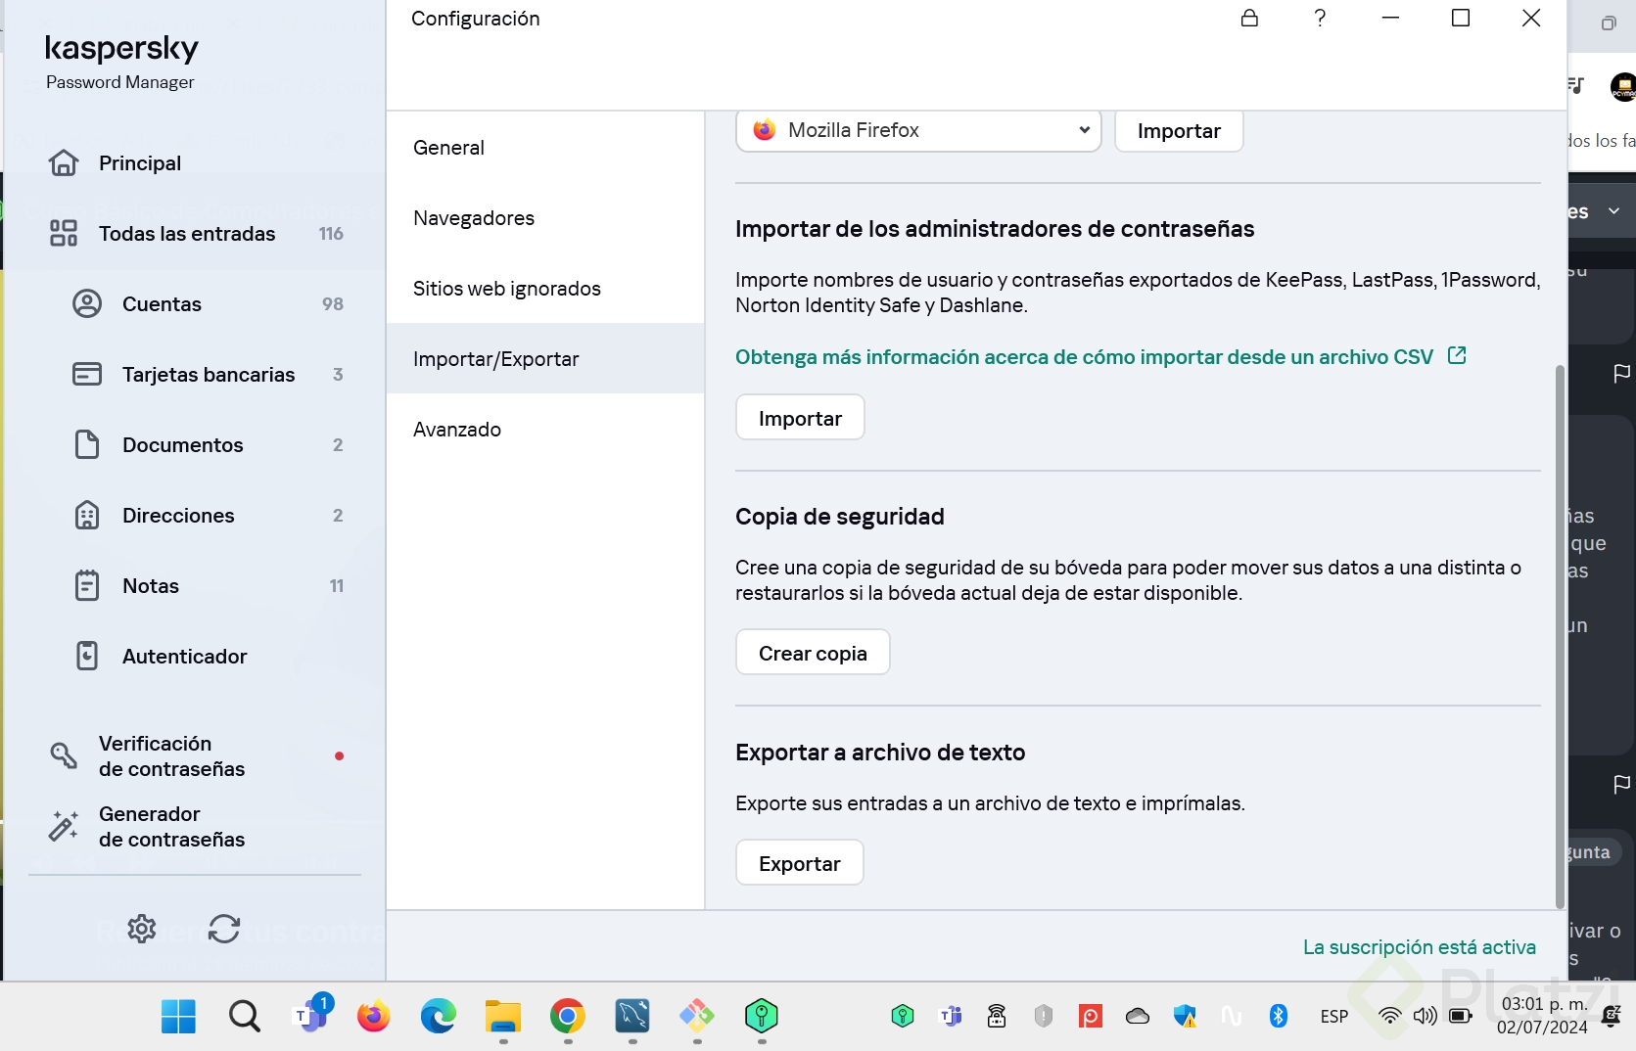The height and width of the screenshot is (1051, 1636).
Task: Open Todas las entradas grid icon
Action: pos(64,234)
